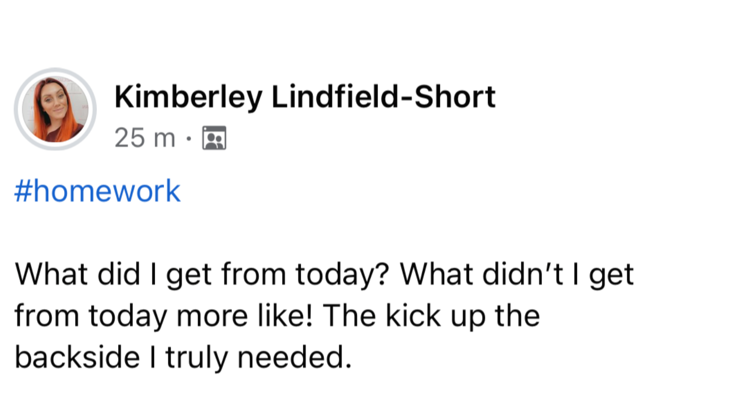Click the 25 m timestamp

tap(145, 138)
